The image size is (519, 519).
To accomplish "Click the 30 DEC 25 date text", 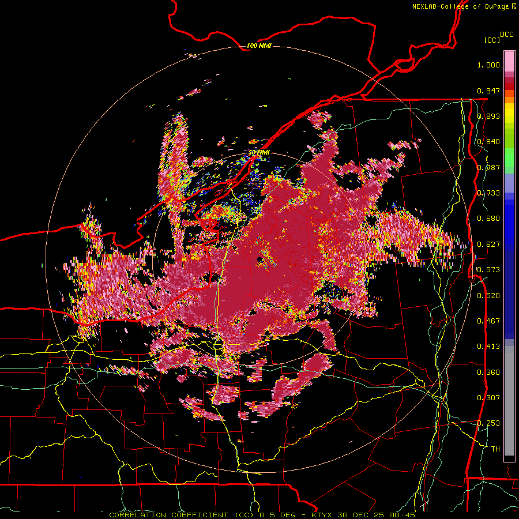I will coord(361,515).
